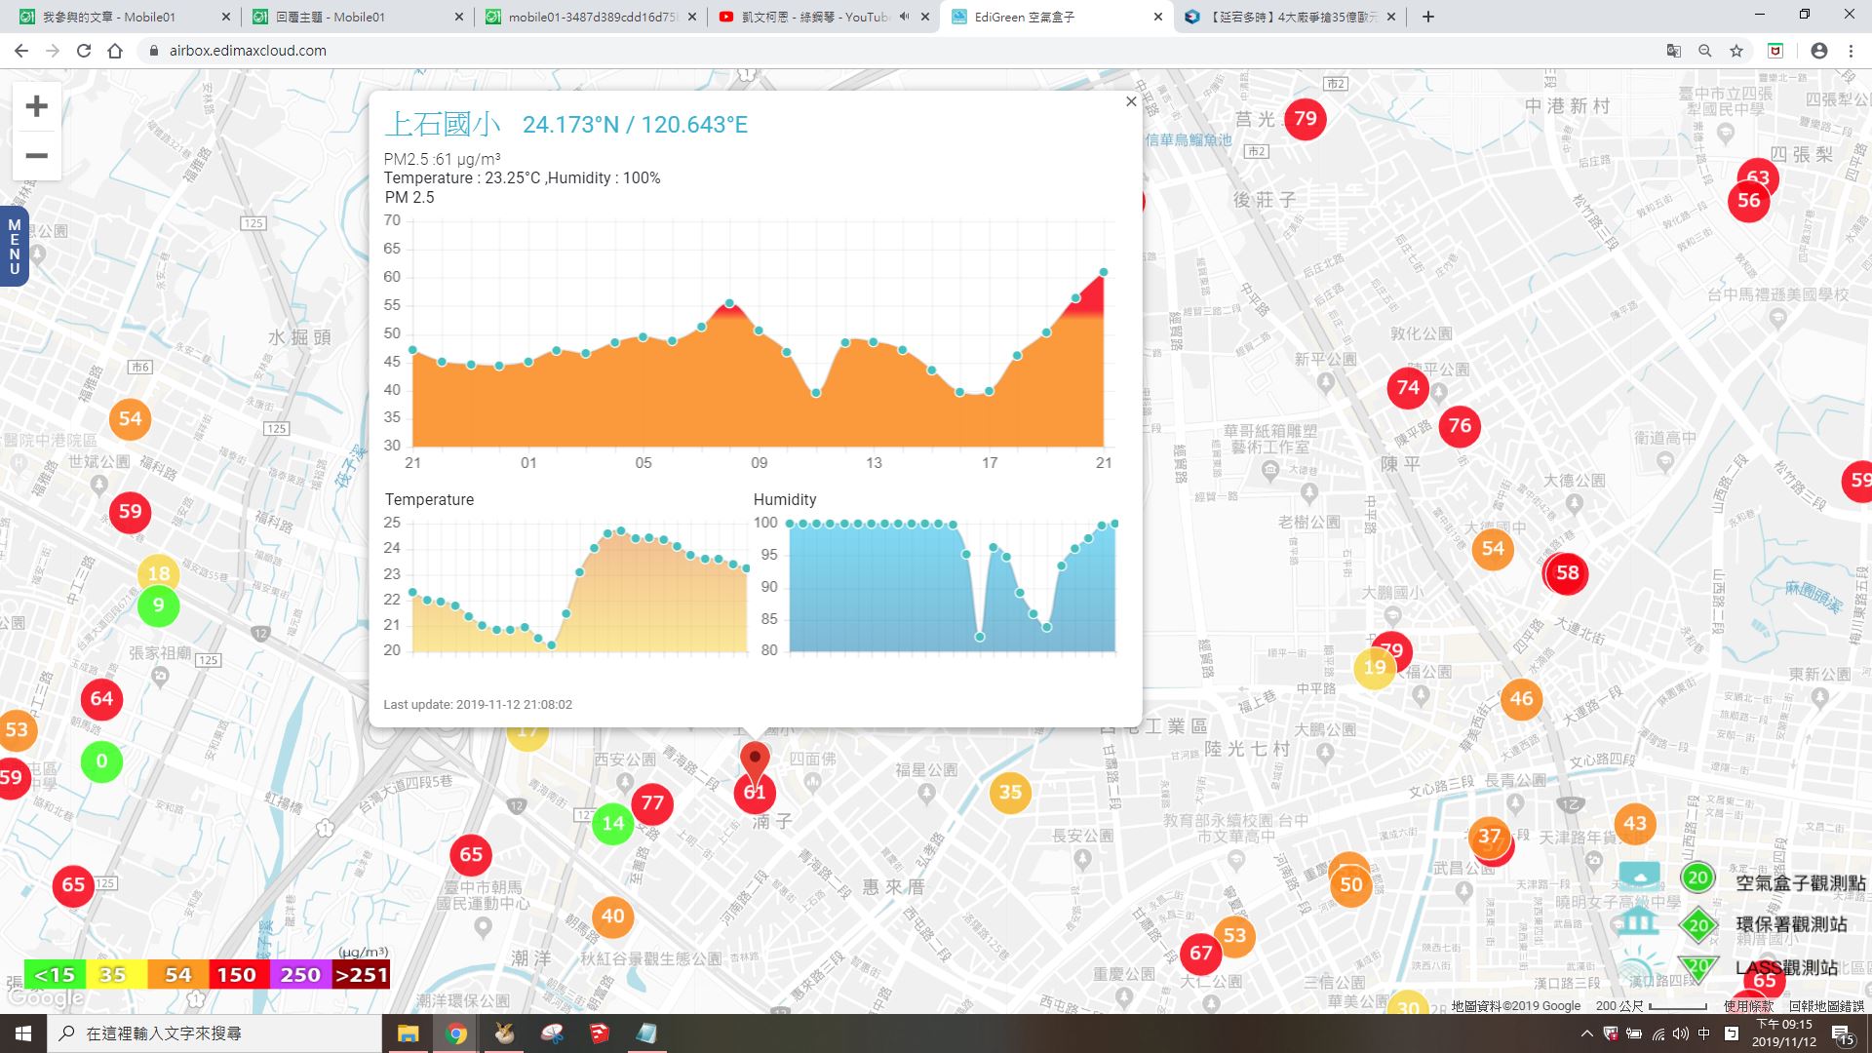Select the yellow 19 air sensor marker
This screenshot has width=1872, height=1053.
[x=1375, y=668]
